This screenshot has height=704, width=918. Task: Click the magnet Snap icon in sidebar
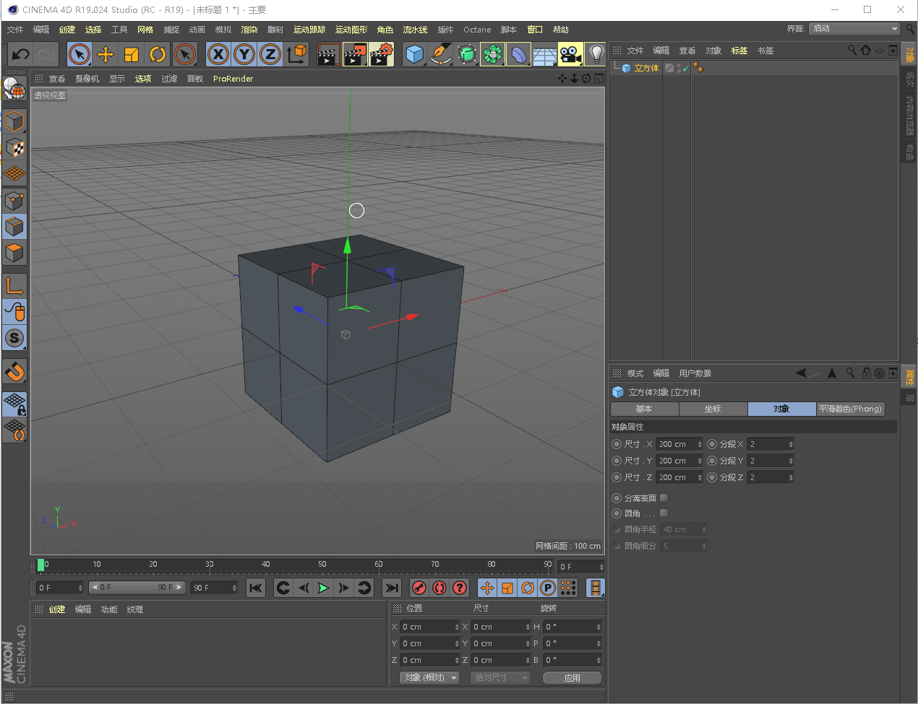(x=14, y=372)
